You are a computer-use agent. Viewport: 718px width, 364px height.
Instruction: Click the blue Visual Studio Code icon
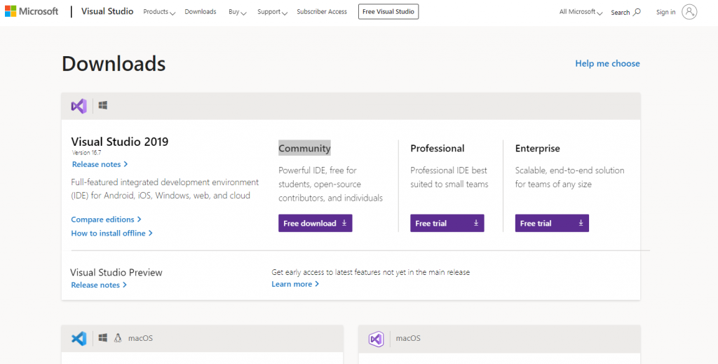[79, 338]
